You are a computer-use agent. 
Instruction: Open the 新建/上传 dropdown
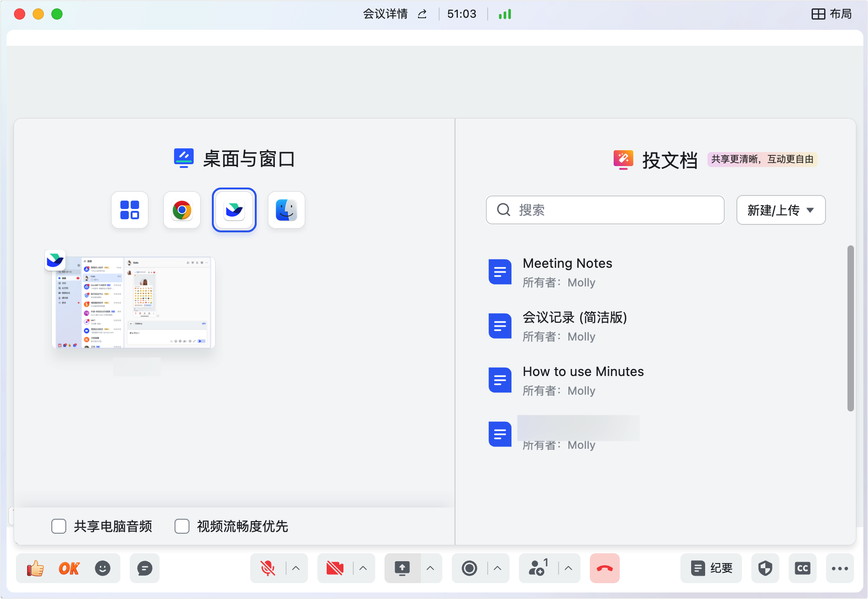(780, 210)
